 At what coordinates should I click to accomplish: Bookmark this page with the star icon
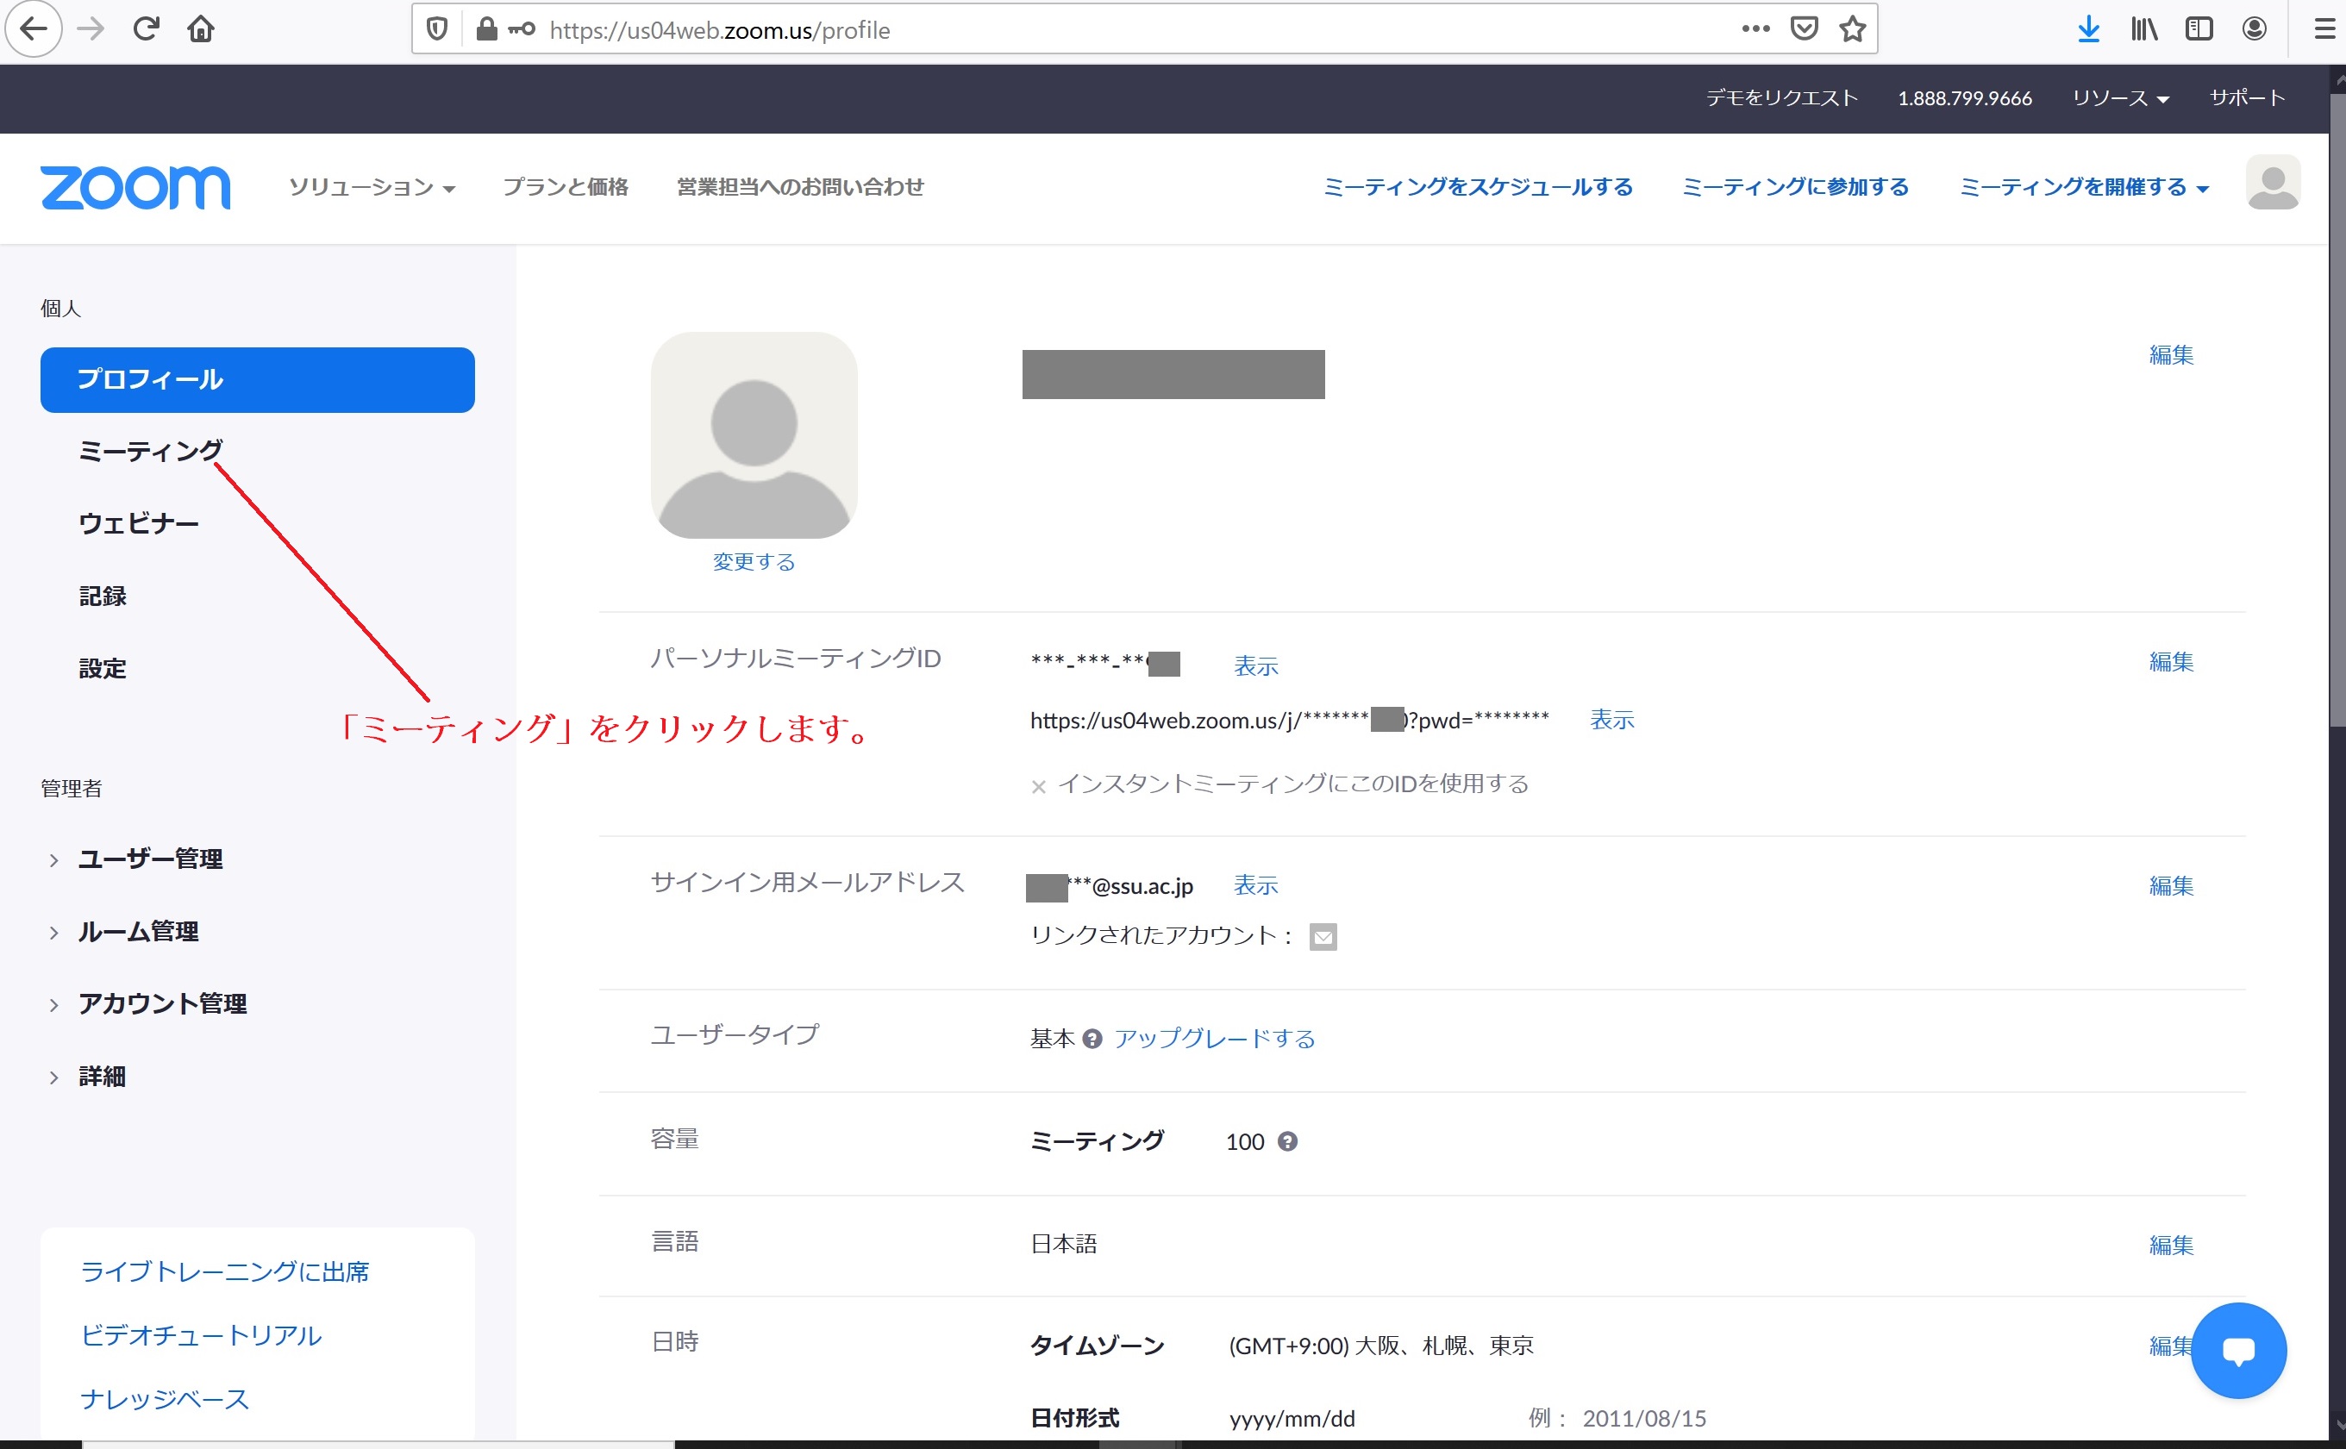1853,28
